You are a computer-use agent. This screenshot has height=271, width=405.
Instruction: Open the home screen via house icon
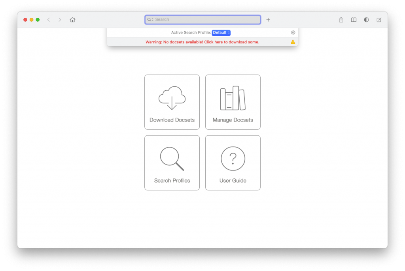click(x=72, y=20)
